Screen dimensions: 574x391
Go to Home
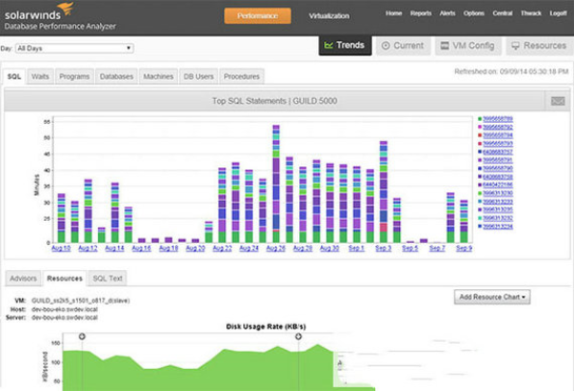click(x=393, y=13)
